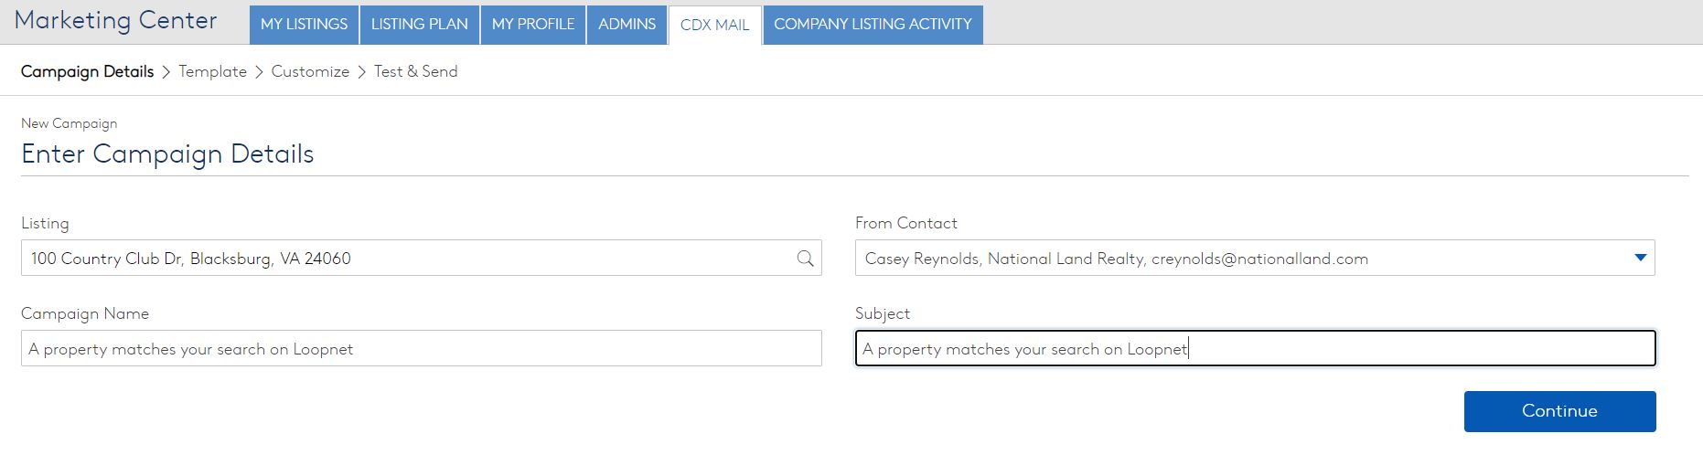
Task: Jump to the Template breadcrumb step
Action: pos(212,71)
